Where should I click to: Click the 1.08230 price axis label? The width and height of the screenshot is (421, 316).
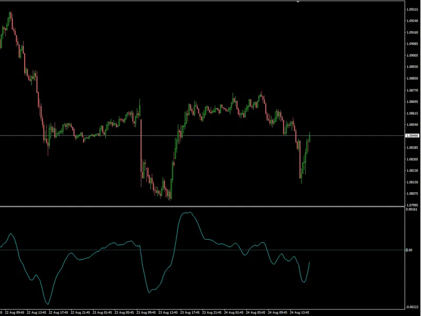(x=412, y=170)
